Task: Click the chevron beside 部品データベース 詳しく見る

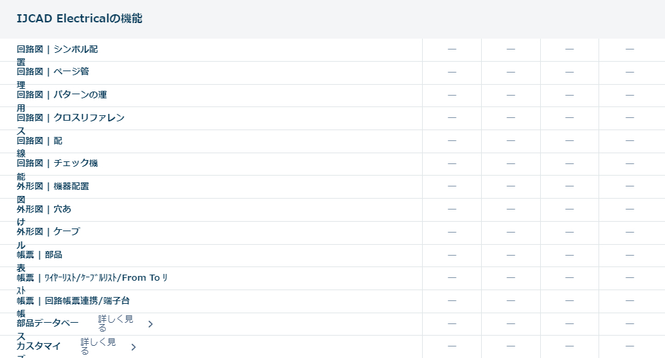Action: [x=151, y=324]
